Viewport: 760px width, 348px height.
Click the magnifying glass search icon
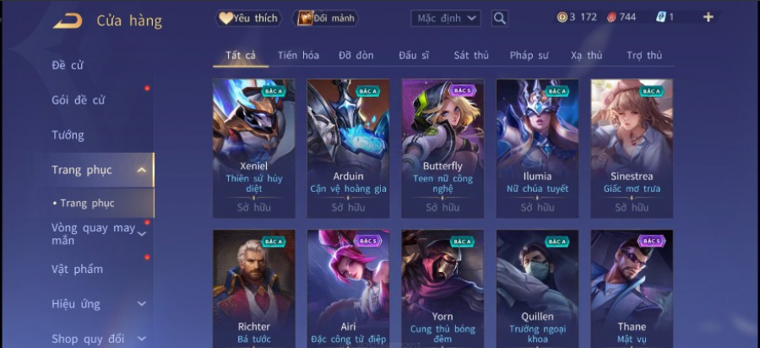pyautogui.click(x=500, y=19)
